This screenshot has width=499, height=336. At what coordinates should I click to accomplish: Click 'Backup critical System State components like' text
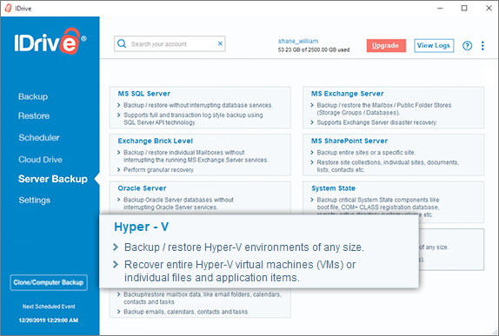point(378,200)
